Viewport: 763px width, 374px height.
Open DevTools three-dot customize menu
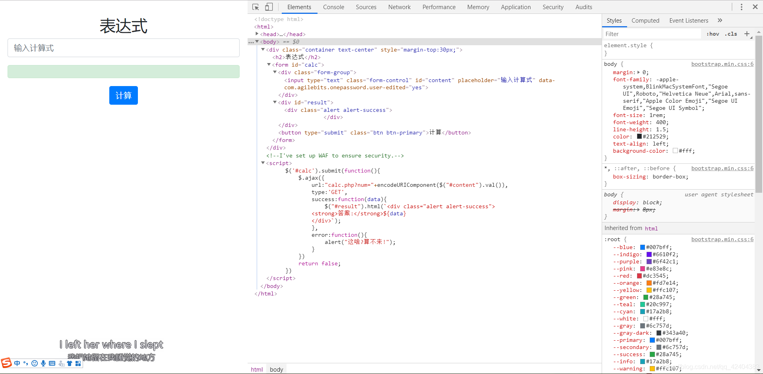742,7
